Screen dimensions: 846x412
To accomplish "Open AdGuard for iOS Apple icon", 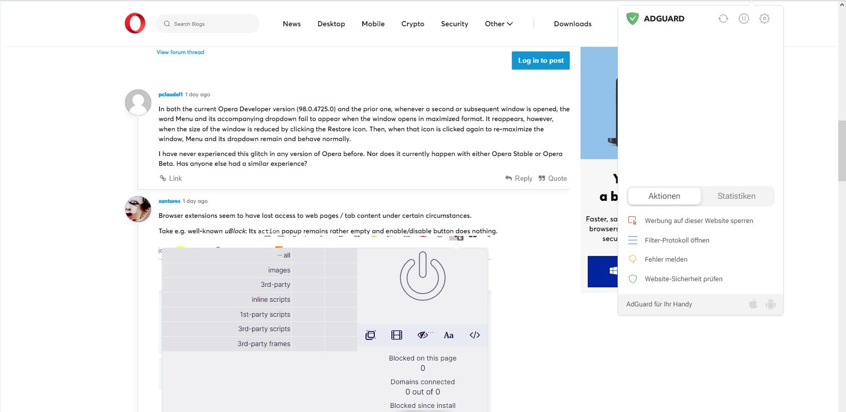I will point(753,304).
